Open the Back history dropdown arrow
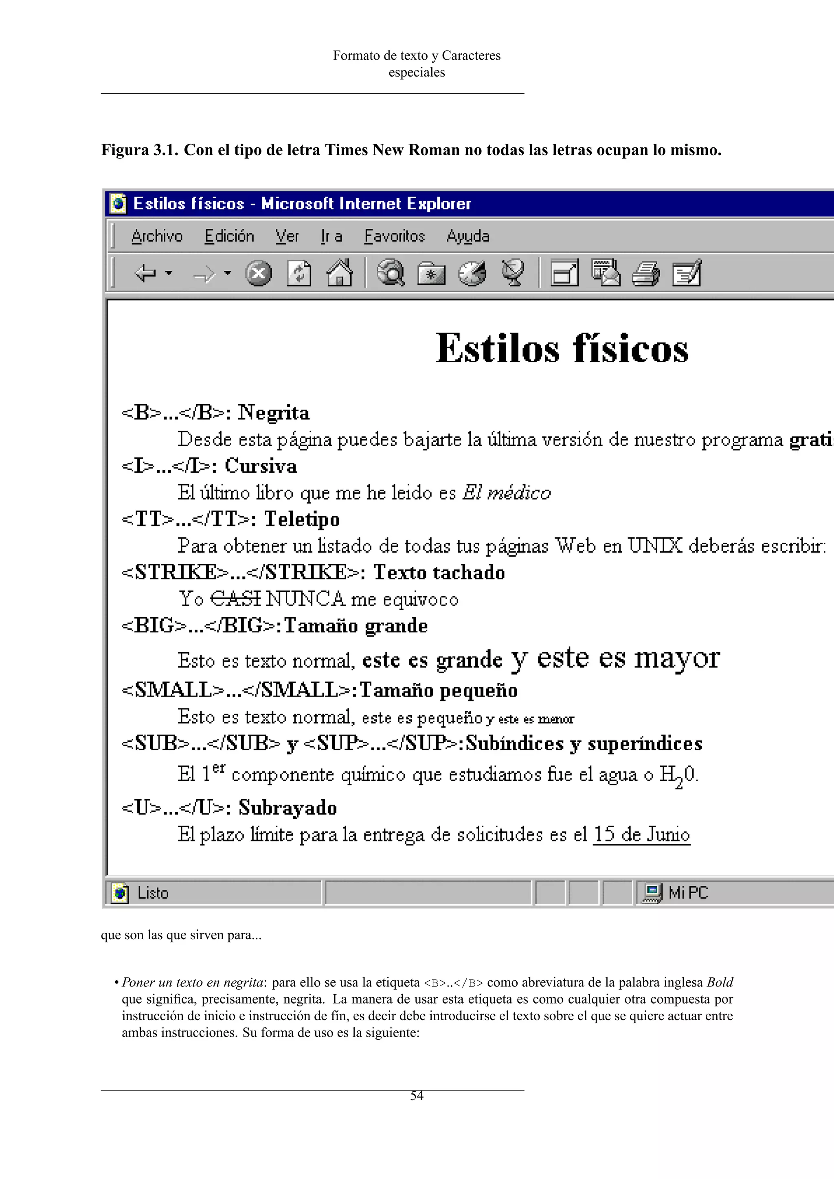The width and height of the screenshot is (834, 1179). pyautogui.click(x=169, y=273)
